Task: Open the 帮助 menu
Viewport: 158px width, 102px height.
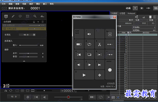Action: tap(52, 4)
